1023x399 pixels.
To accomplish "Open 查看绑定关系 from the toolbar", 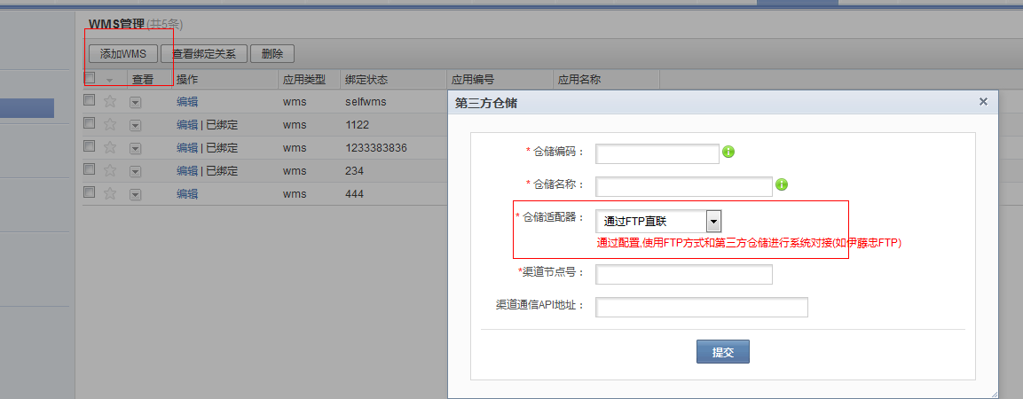I will click(203, 54).
